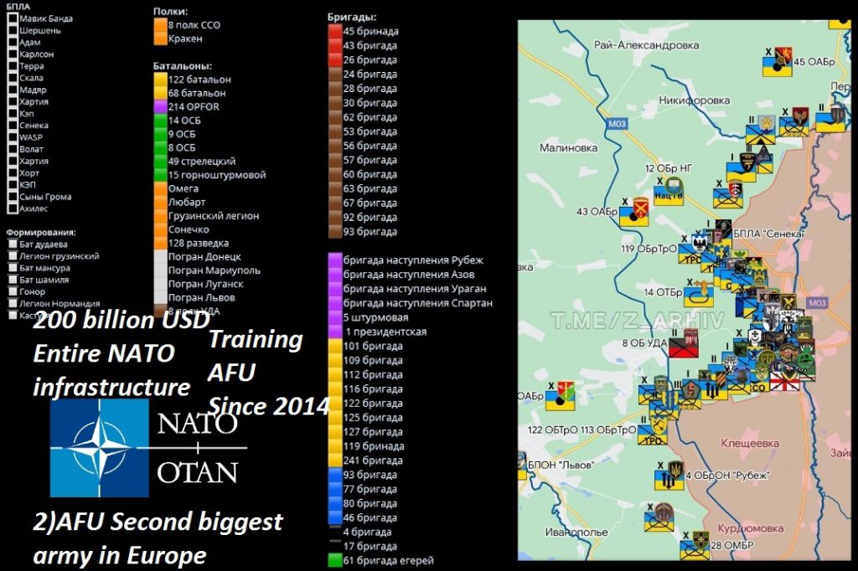Click the orange swatch for 8 полк ССО
The height and width of the screenshot is (571, 858).
click(x=160, y=24)
